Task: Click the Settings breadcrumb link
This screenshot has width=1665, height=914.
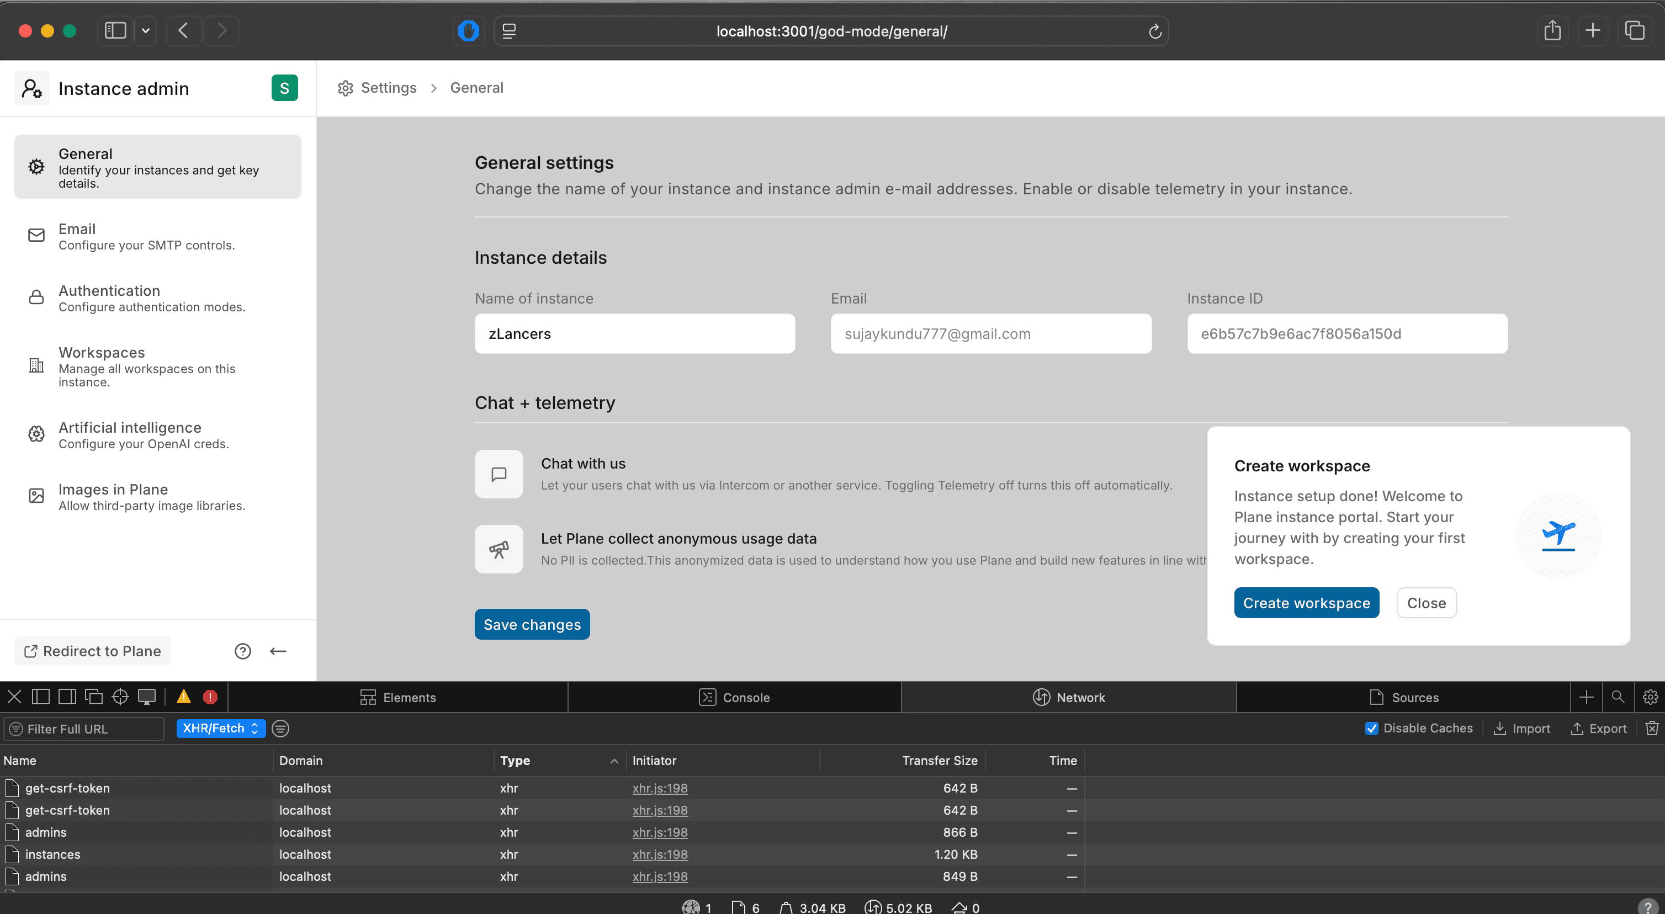Action: pos(378,88)
